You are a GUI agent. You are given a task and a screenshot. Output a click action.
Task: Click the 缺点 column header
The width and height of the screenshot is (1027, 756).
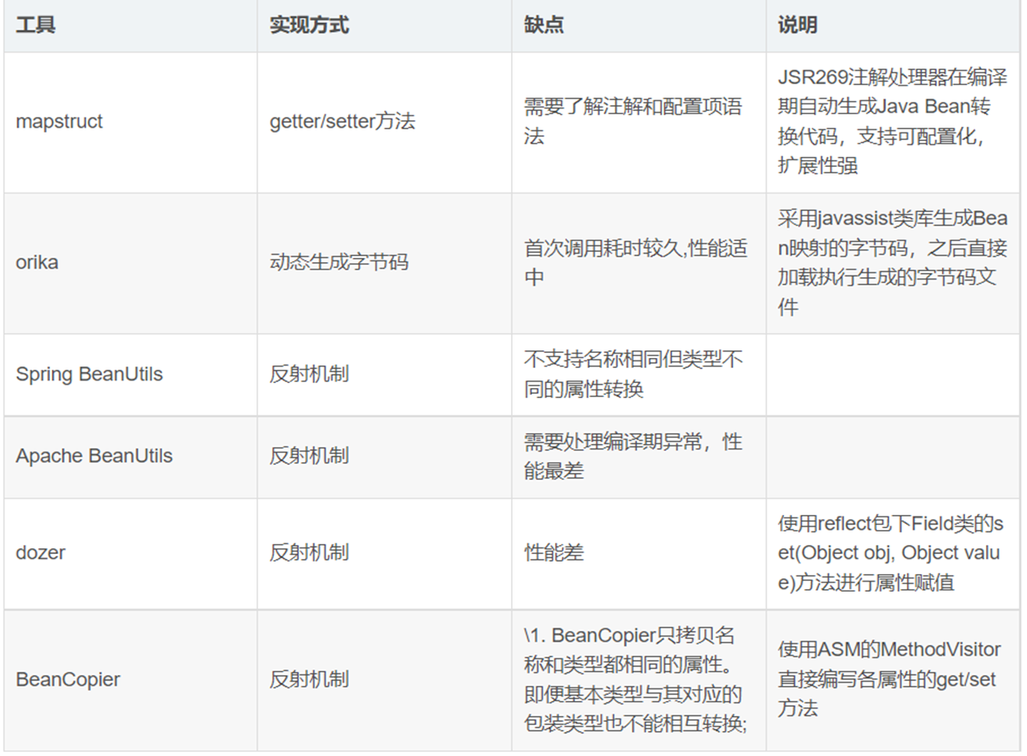(x=639, y=26)
